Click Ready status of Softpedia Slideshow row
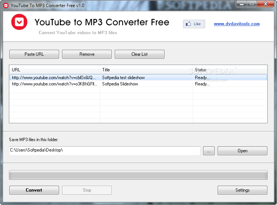Screen dimensions: 277x205 (202, 84)
